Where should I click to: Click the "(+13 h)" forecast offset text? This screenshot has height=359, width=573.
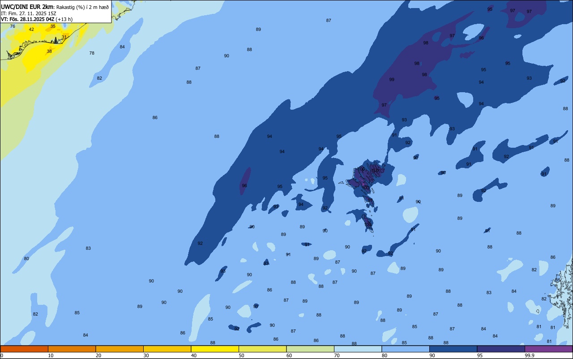tap(64, 19)
